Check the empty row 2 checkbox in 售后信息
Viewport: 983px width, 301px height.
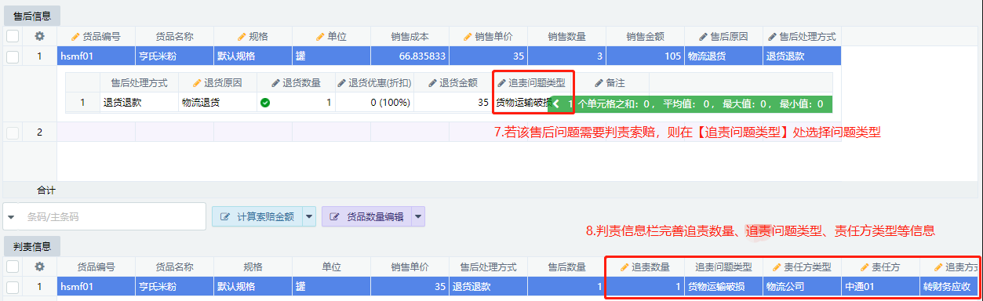(13, 132)
